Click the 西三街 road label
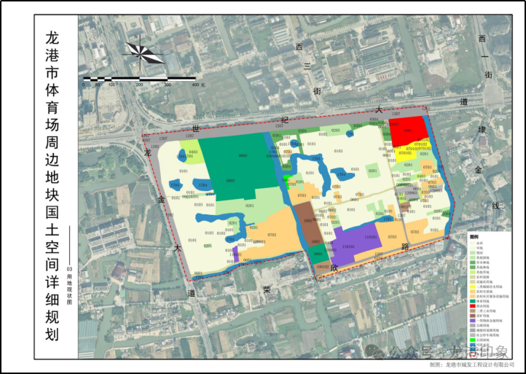 point(308,69)
